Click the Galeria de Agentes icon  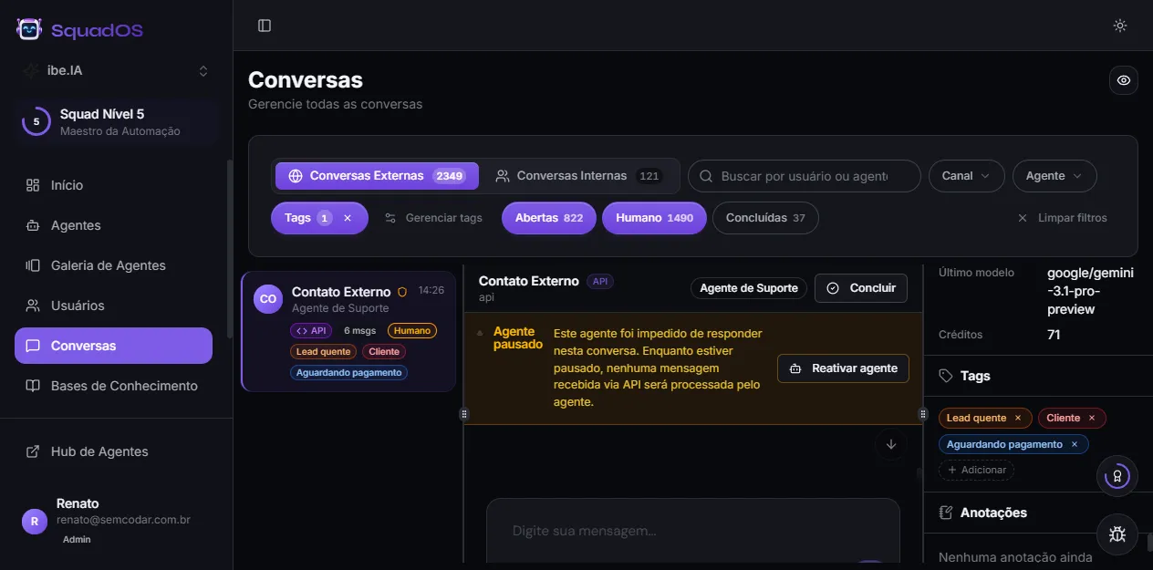(33, 265)
